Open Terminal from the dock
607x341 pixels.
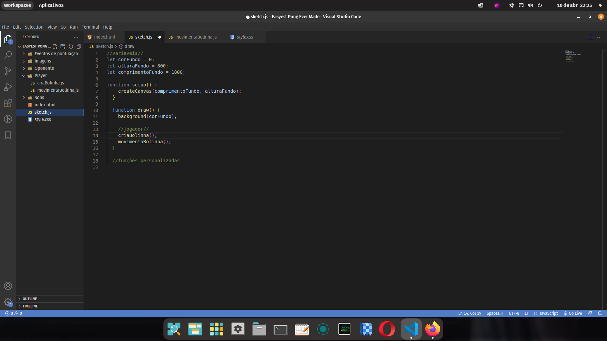[x=281, y=329]
